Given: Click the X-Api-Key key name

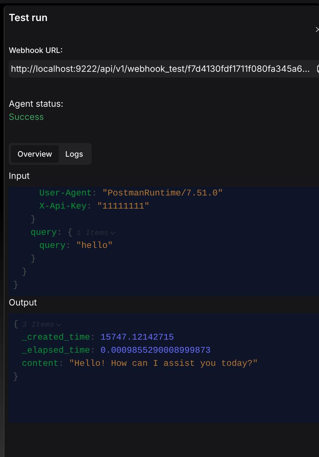Looking at the screenshot, I should coord(63,206).
